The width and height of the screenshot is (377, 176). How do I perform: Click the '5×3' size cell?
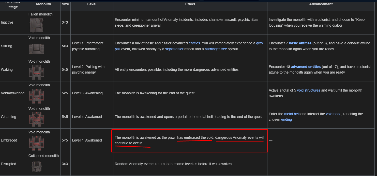tap(65, 46)
